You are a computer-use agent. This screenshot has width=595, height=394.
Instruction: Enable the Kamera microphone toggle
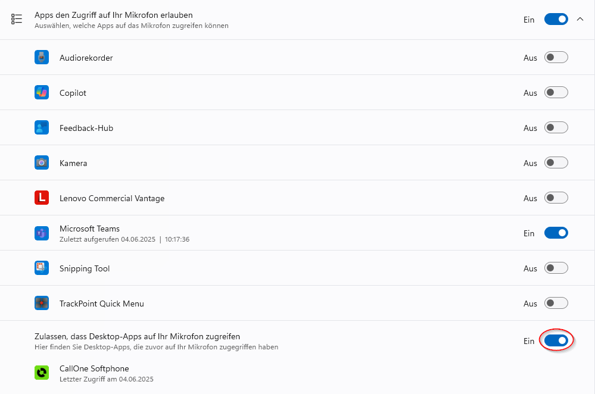(556, 162)
